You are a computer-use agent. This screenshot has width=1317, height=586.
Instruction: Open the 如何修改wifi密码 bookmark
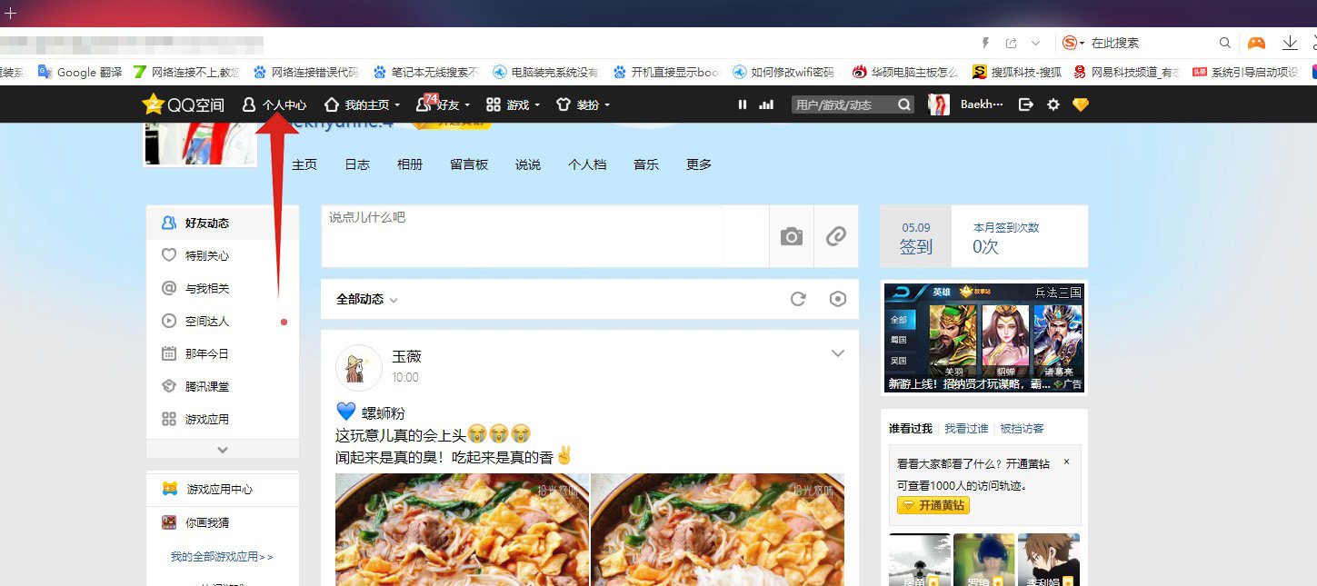(x=783, y=72)
